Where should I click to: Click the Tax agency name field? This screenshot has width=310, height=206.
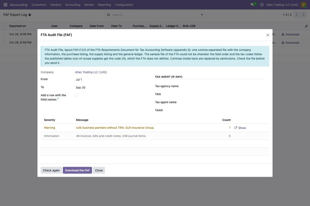pyautogui.click(x=226, y=86)
